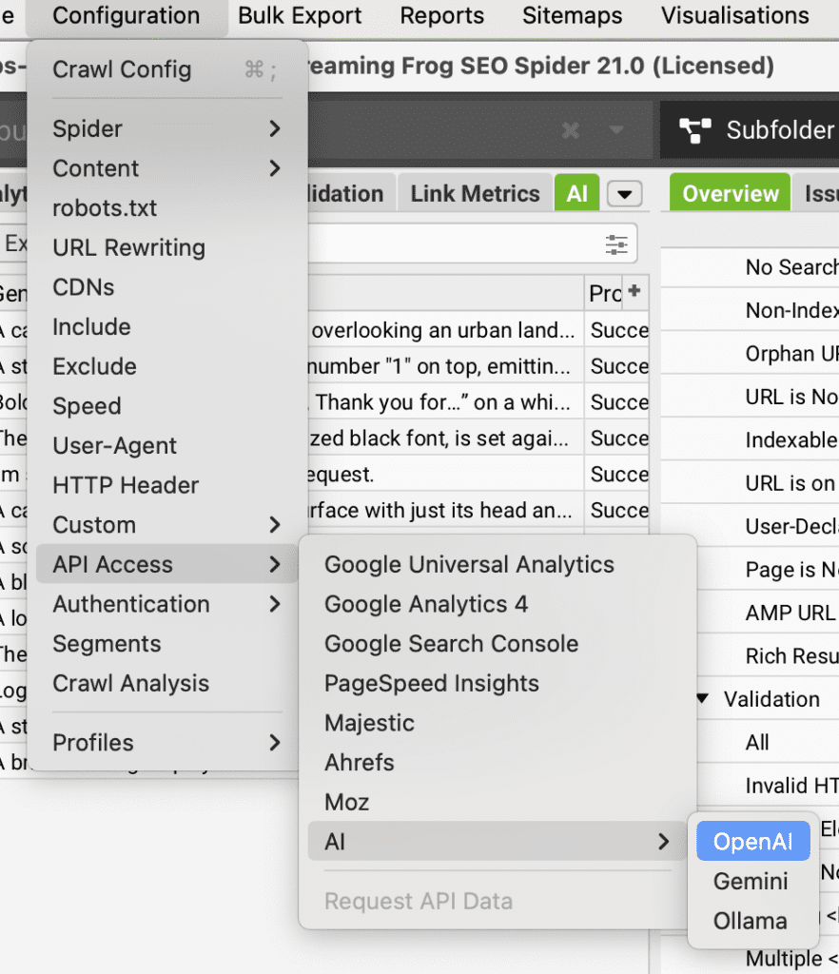Switch to the green AI tab
Image resolution: width=839 pixels, height=974 pixels.
coord(576,194)
